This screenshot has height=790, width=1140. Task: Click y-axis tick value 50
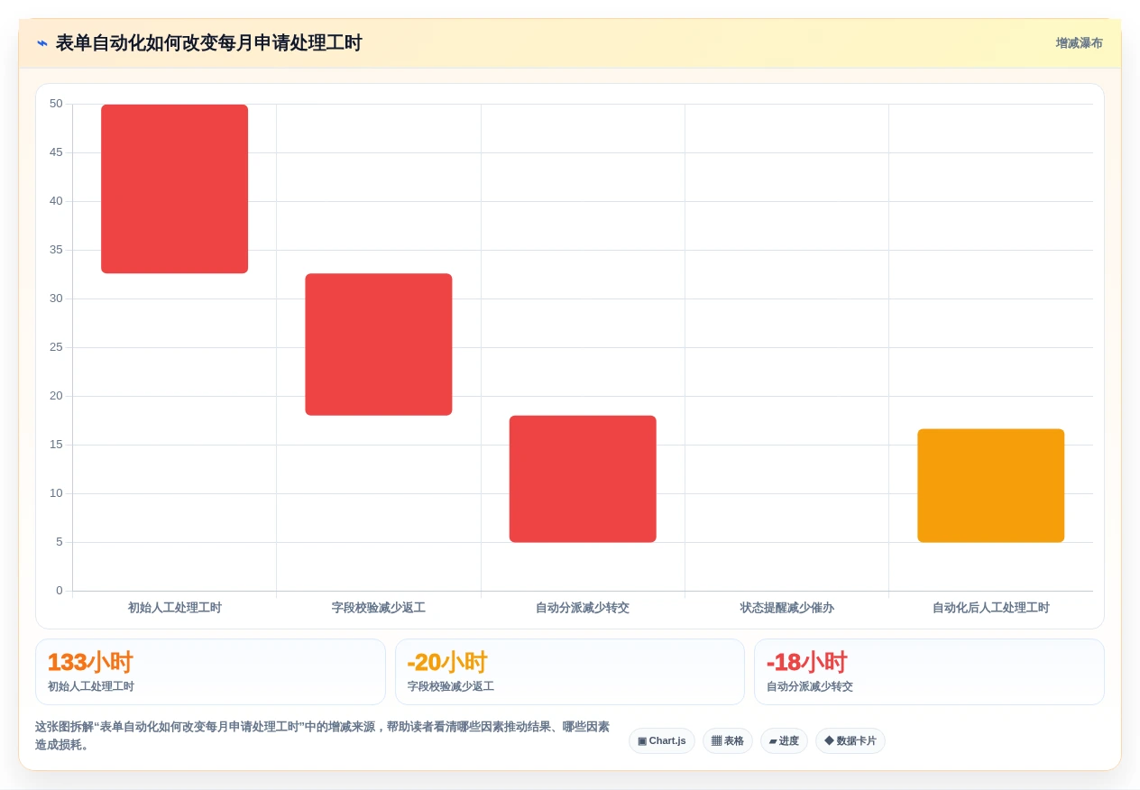56,104
